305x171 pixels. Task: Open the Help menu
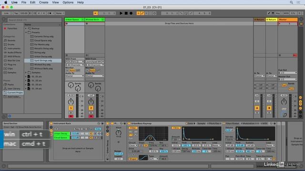coord(81,2)
